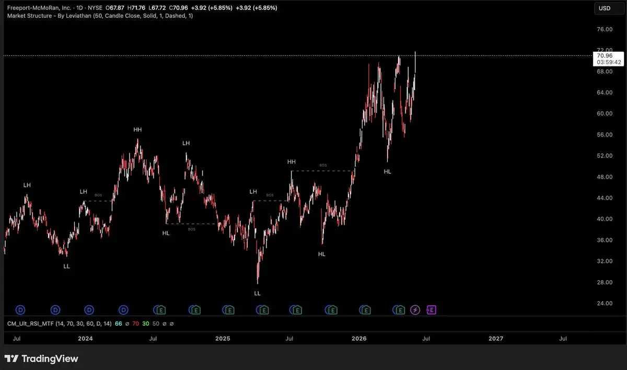Select the HL label under the 2026 pullback
Image resolution: width=627 pixels, height=370 pixels.
tap(387, 171)
